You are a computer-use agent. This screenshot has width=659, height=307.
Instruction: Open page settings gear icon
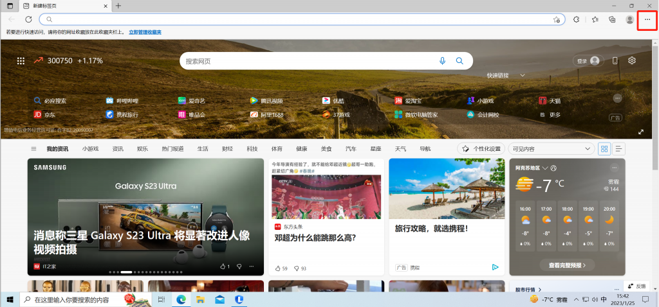tap(632, 61)
